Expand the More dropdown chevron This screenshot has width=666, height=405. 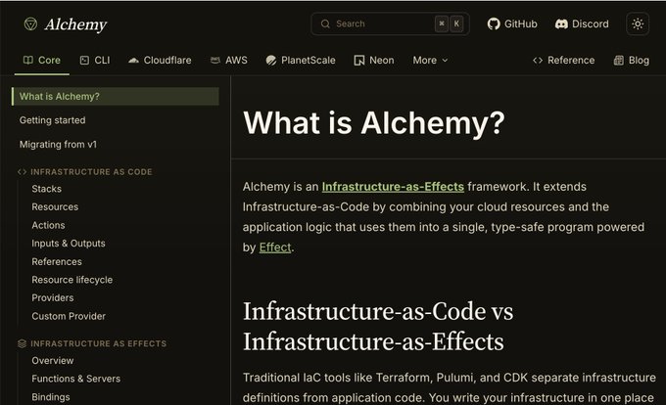445,61
